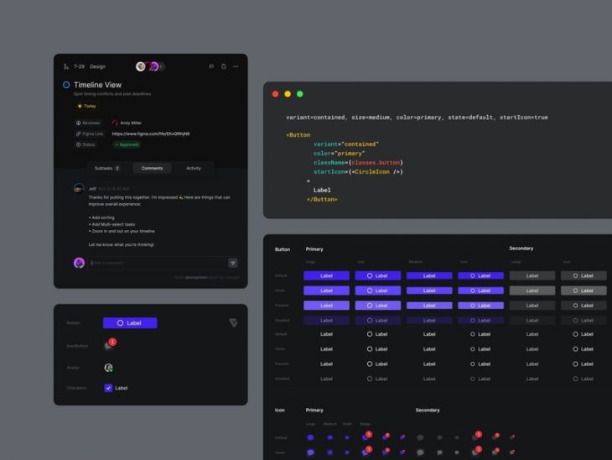The image size is (612, 460).
Task: Click the Timeline View task title
Action: click(x=97, y=85)
